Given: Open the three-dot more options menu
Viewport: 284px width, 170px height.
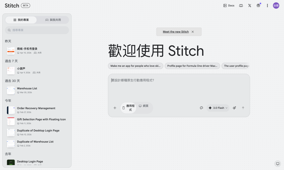Looking at the screenshot, I should [267, 6].
